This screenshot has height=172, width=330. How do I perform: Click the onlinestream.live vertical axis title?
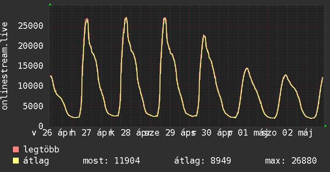click(5, 66)
